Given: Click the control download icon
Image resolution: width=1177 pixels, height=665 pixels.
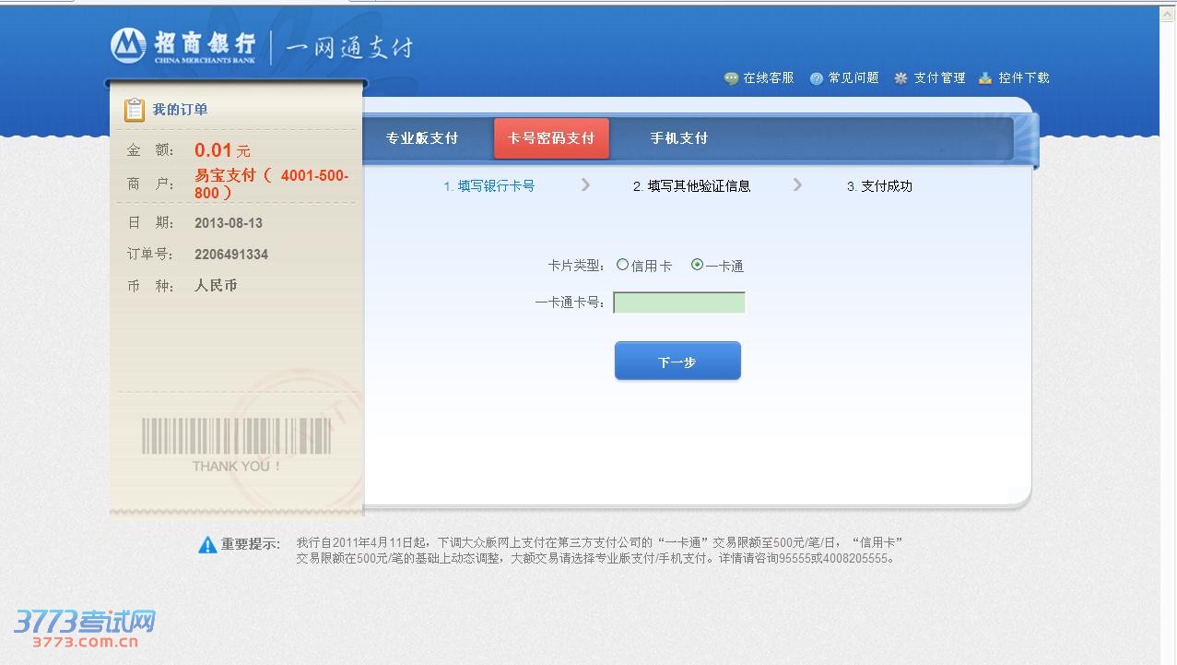Looking at the screenshot, I should coord(985,79).
